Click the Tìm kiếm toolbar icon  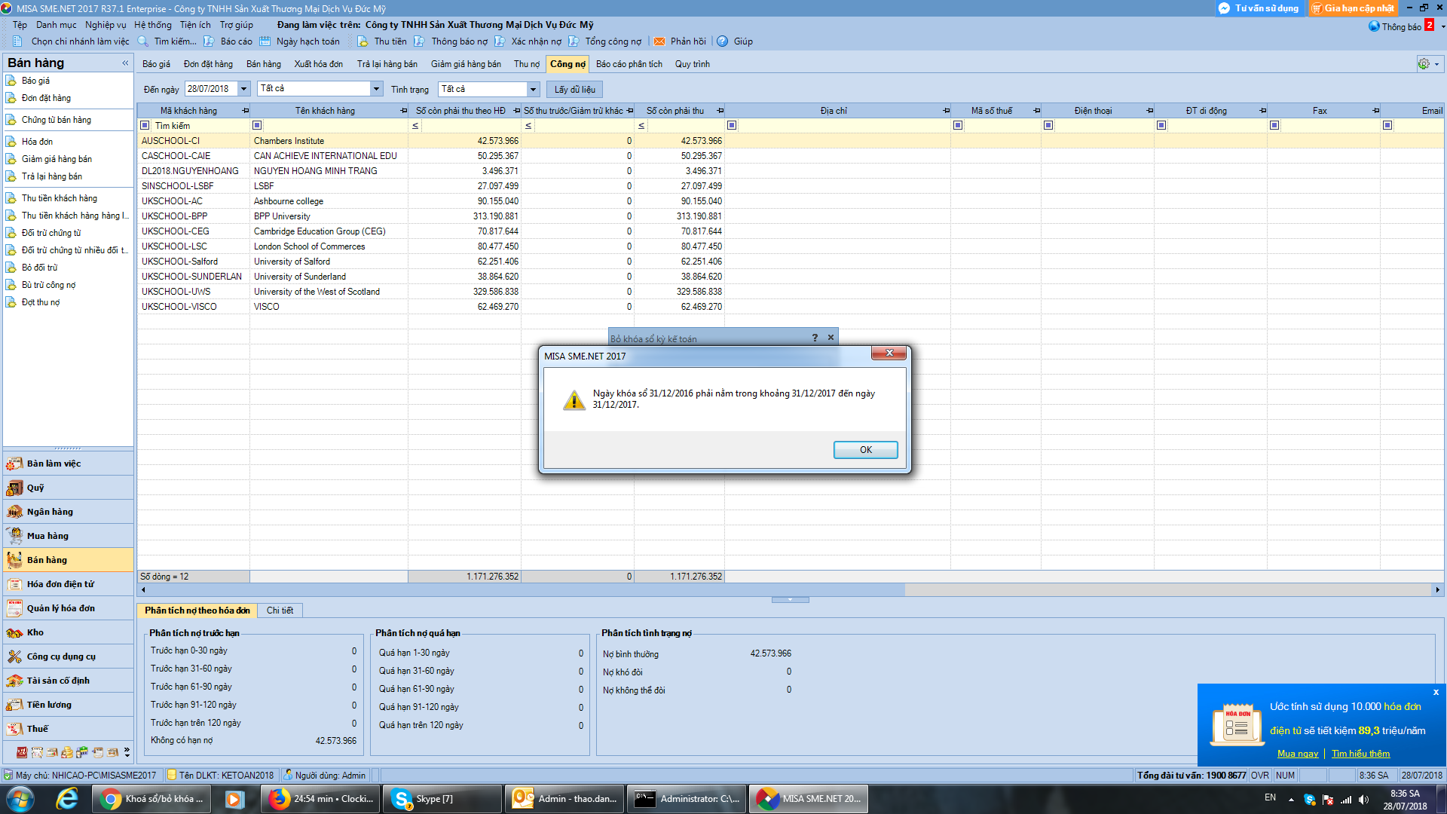[143, 41]
